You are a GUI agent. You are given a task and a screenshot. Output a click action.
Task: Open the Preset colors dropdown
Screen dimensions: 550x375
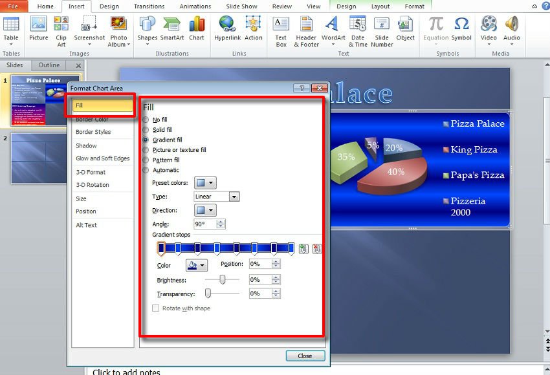point(205,182)
